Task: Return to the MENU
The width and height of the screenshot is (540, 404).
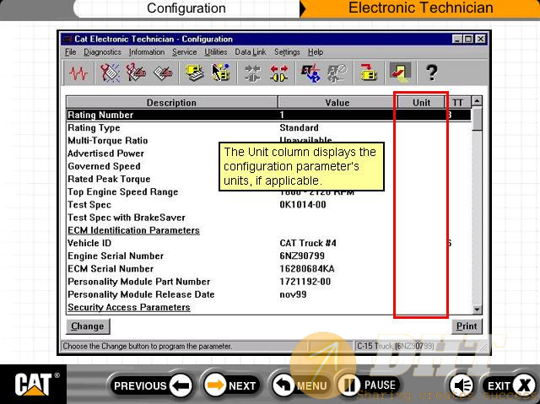Action: [300, 385]
